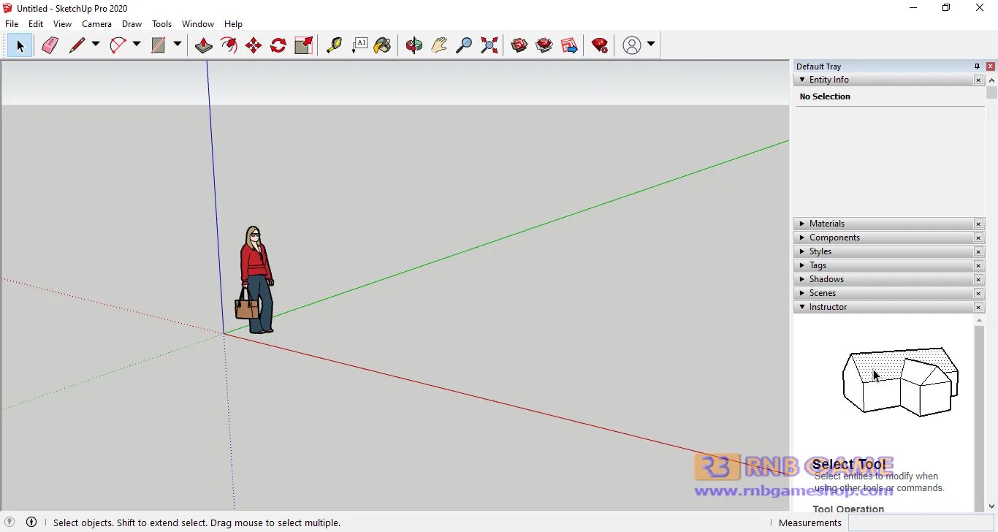The image size is (998, 532).
Task: Open Extension Warehouse
Action: click(544, 45)
